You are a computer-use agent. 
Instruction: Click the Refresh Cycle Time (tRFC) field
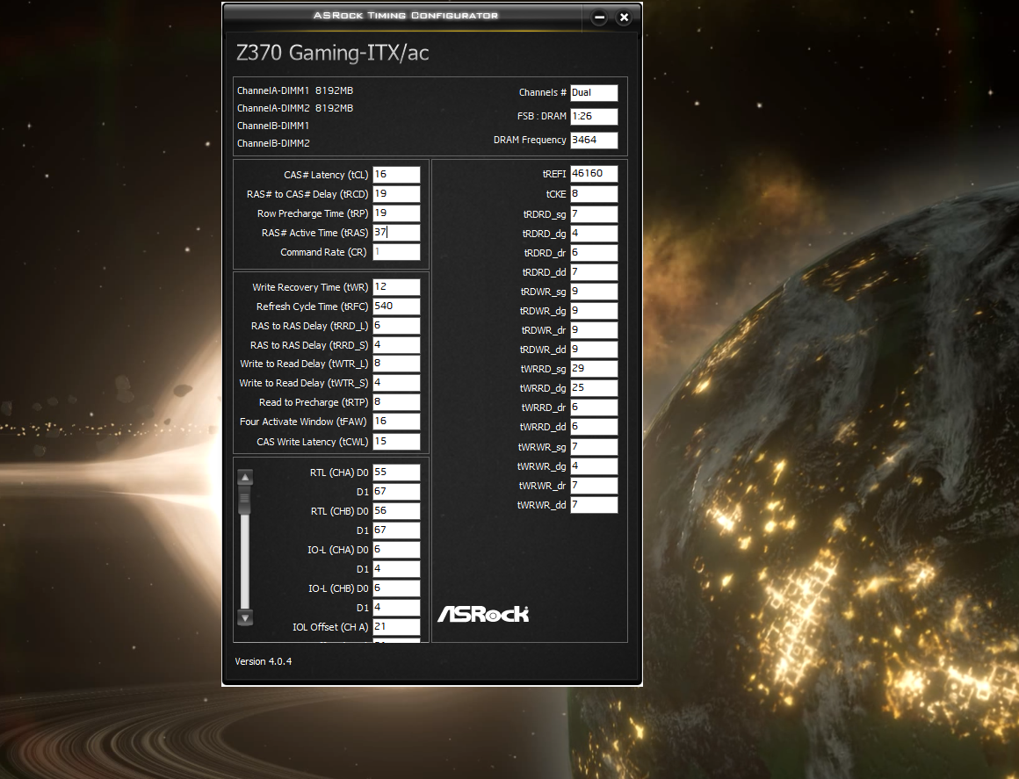point(396,307)
